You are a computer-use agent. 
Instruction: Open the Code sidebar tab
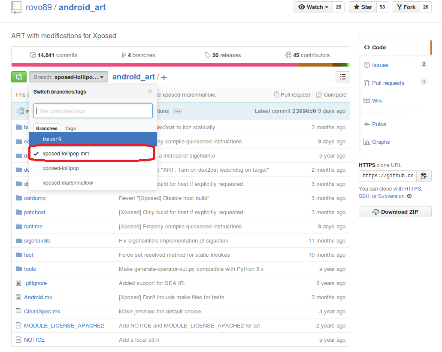point(395,47)
